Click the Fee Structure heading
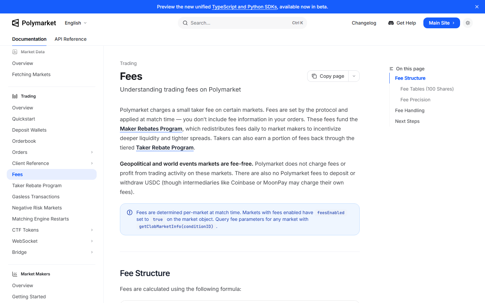 pyautogui.click(x=145, y=273)
